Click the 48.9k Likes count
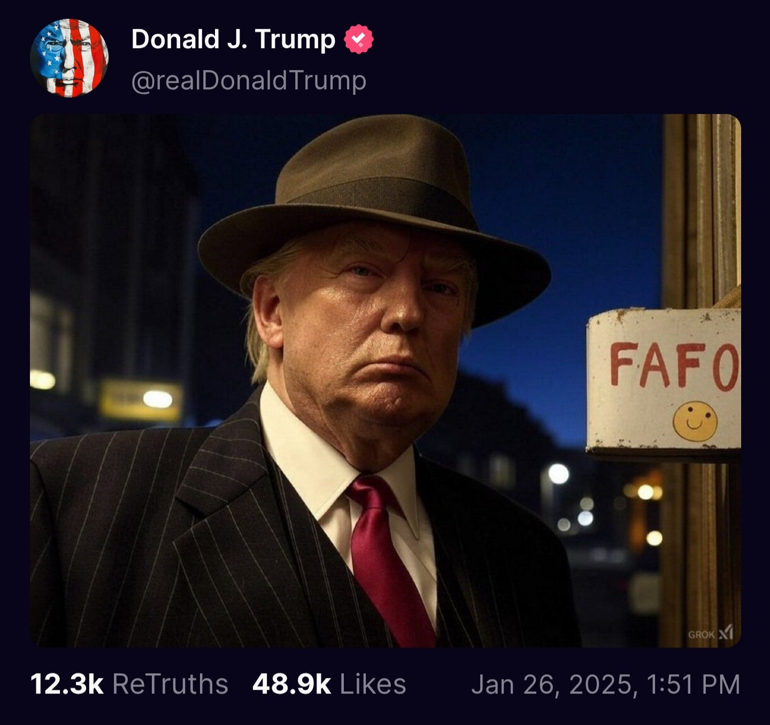This screenshot has height=725, width=770. (291, 684)
